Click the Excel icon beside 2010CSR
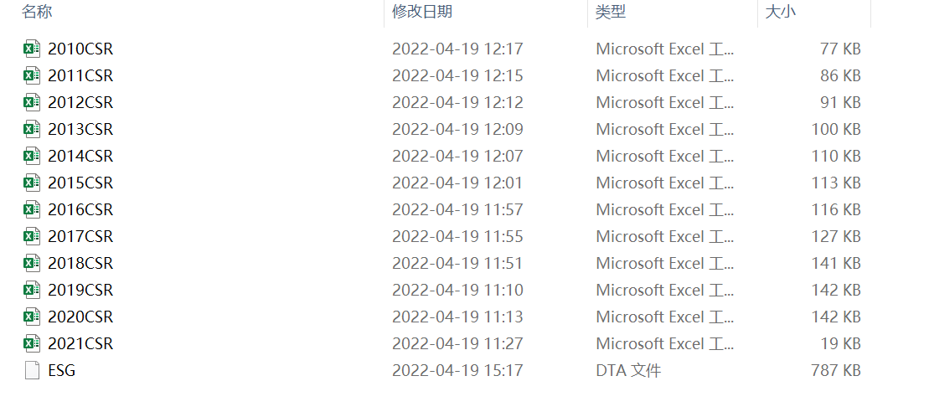 [32, 49]
